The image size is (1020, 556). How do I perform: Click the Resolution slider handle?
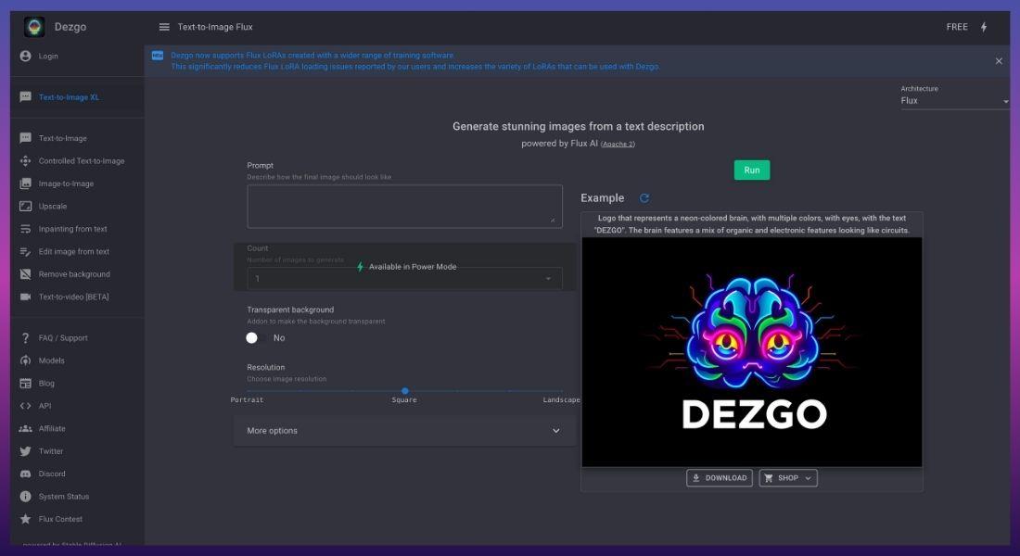click(404, 391)
